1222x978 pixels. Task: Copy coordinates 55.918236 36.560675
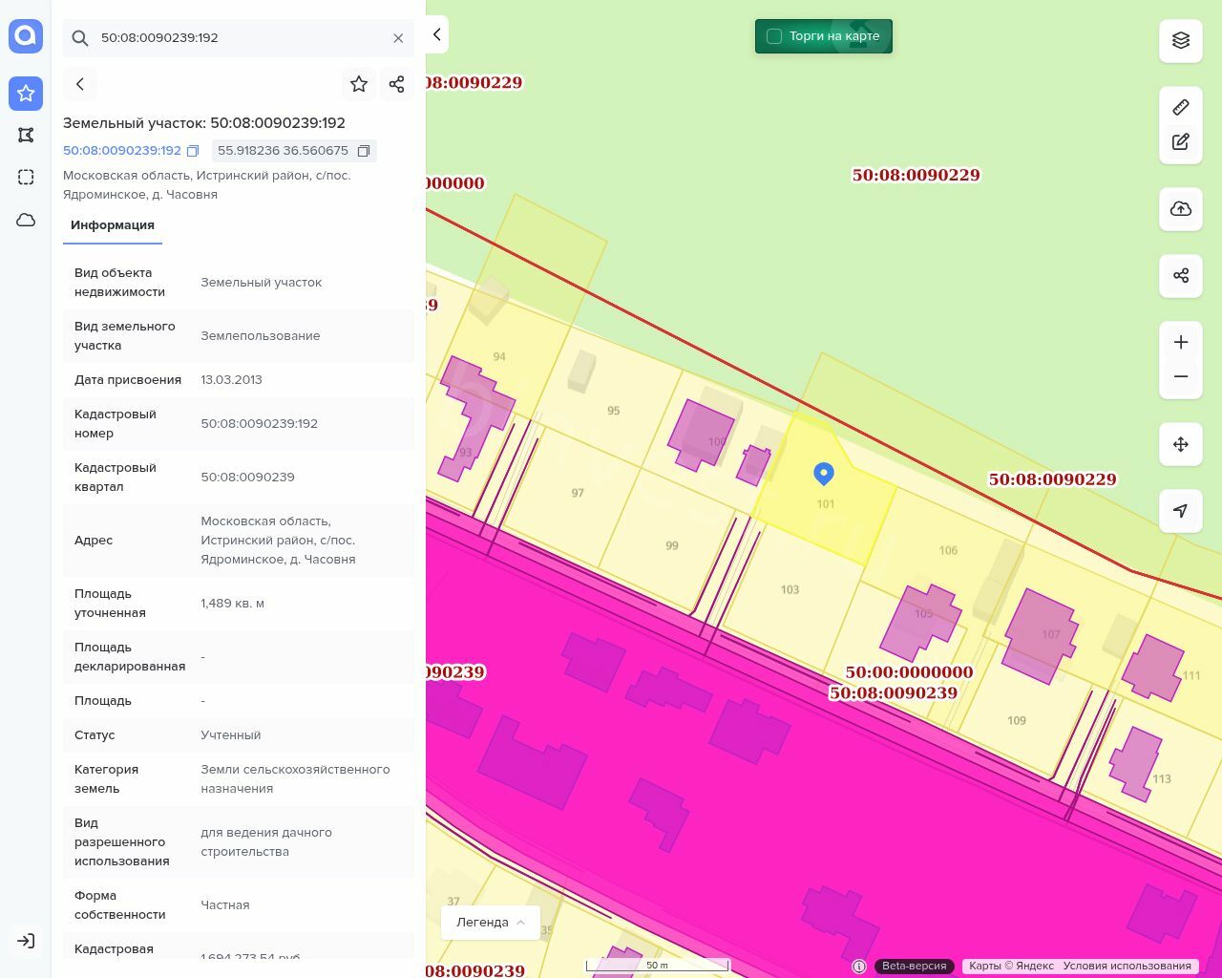click(x=364, y=151)
